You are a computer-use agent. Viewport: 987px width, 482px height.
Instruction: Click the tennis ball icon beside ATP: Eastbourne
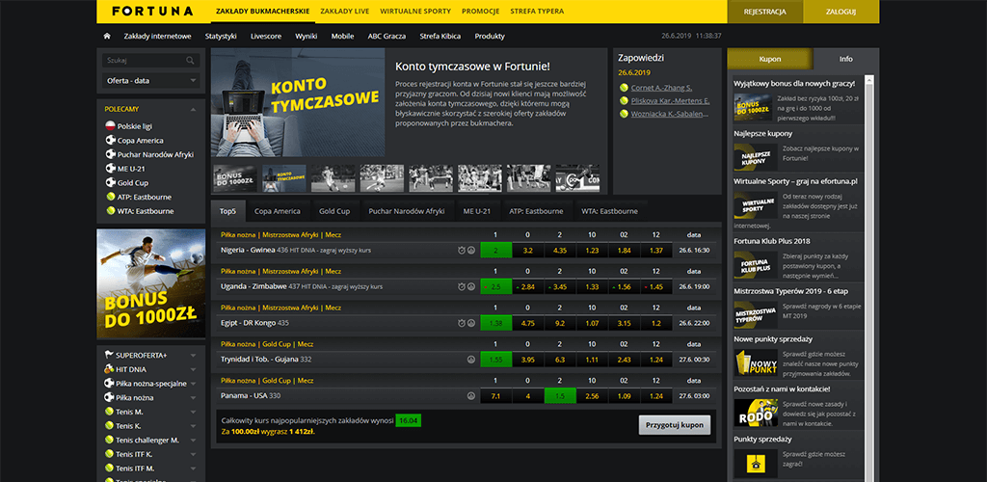point(110,197)
